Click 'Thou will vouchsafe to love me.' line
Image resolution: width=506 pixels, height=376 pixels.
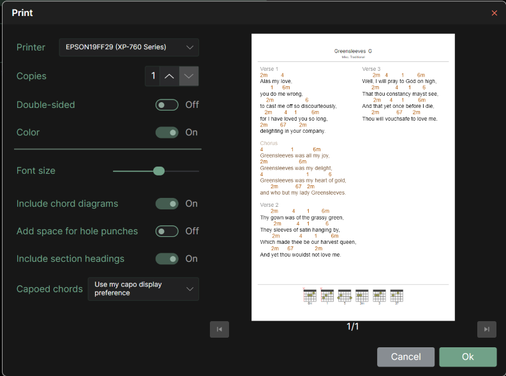(399, 119)
